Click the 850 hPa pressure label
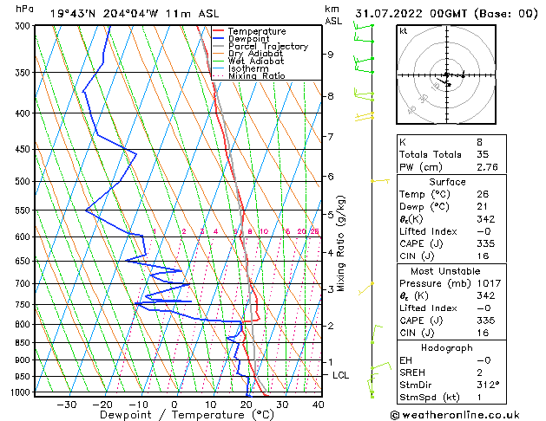The height and width of the screenshot is (421, 546). click(24, 343)
